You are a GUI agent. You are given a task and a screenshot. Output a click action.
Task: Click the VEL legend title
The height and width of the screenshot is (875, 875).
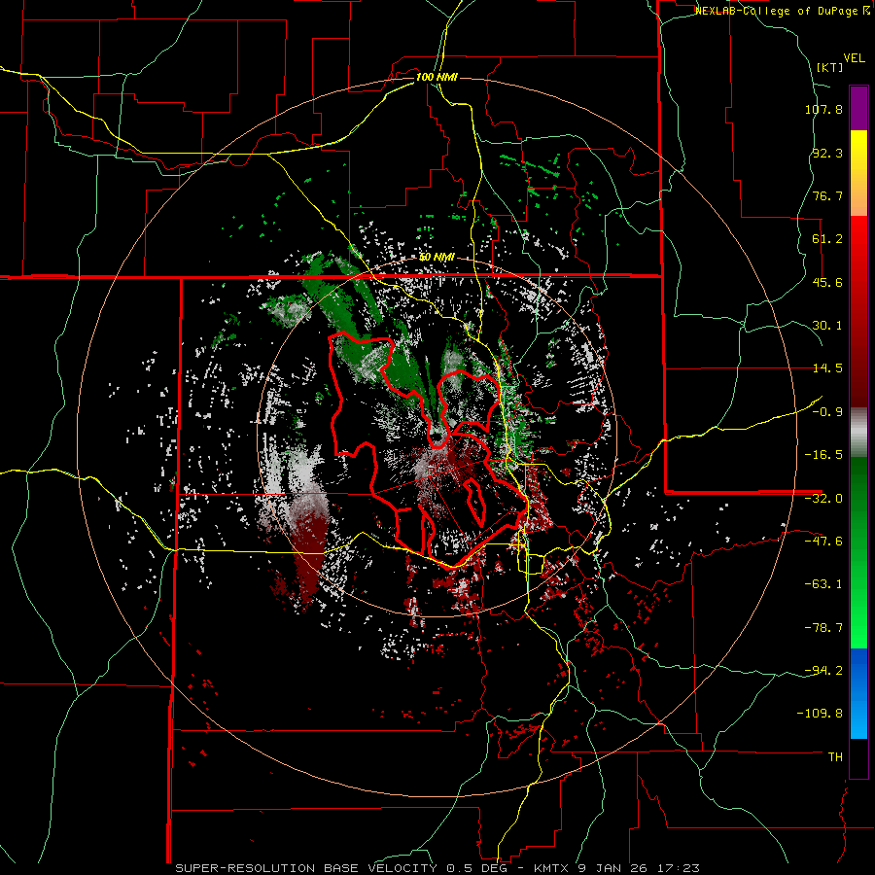tap(854, 58)
